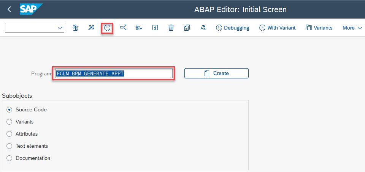Go back using the left arrow
The width and height of the screenshot is (365, 172).
pyautogui.click(x=9, y=9)
